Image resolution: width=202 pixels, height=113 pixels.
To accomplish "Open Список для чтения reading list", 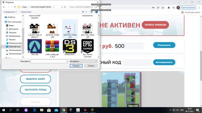I will 191,12.
